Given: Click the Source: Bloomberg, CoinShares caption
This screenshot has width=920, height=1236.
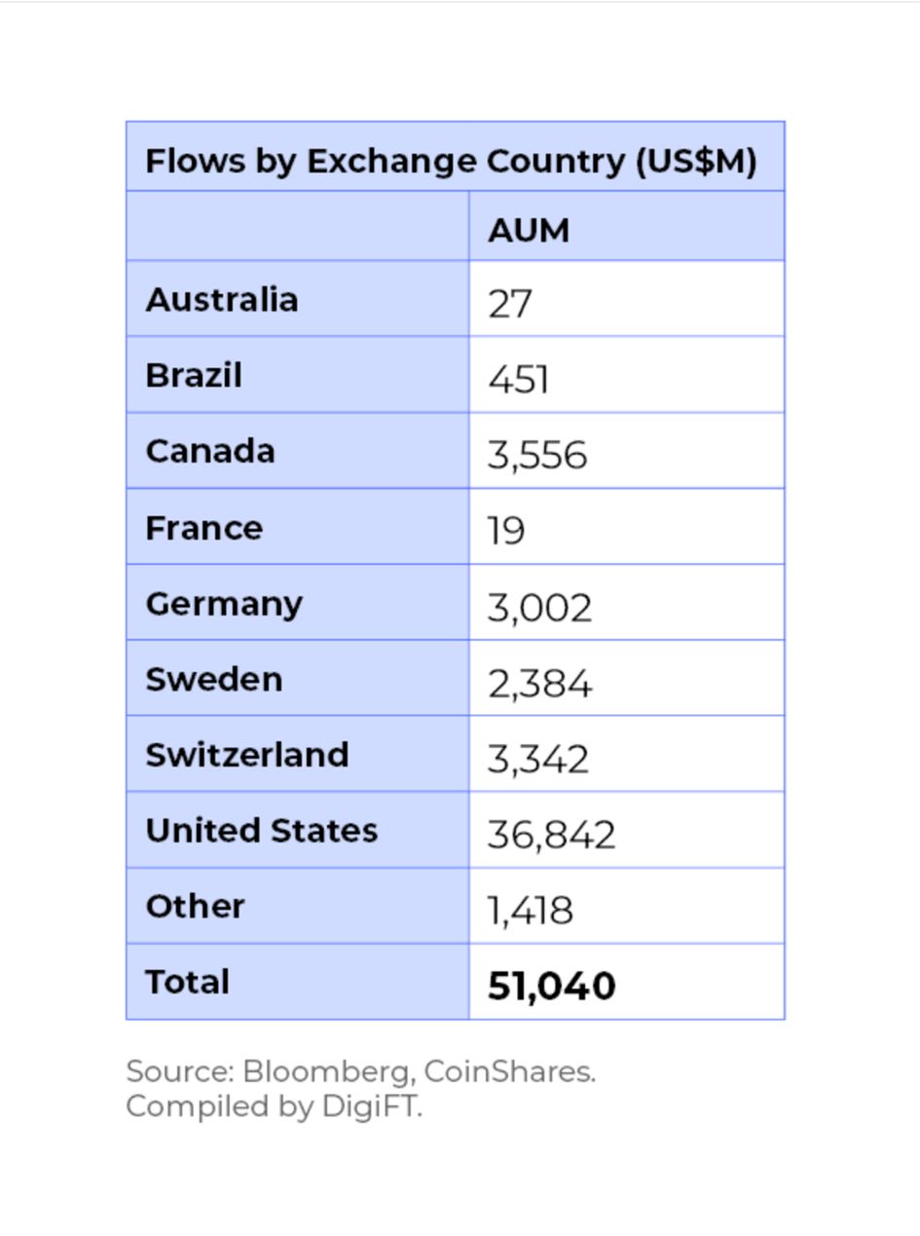Looking at the screenshot, I should 361,1071.
